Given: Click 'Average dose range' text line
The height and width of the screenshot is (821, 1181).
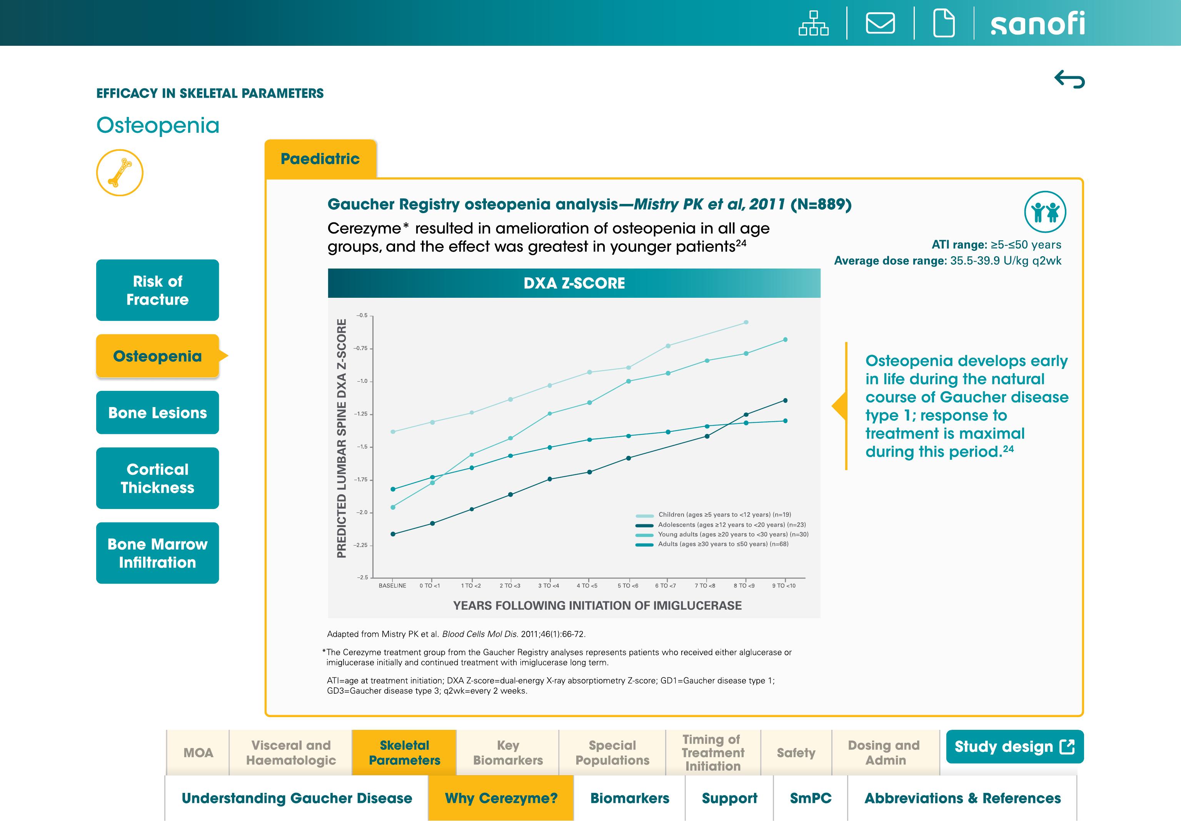Looking at the screenshot, I should click(x=947, y=261).
